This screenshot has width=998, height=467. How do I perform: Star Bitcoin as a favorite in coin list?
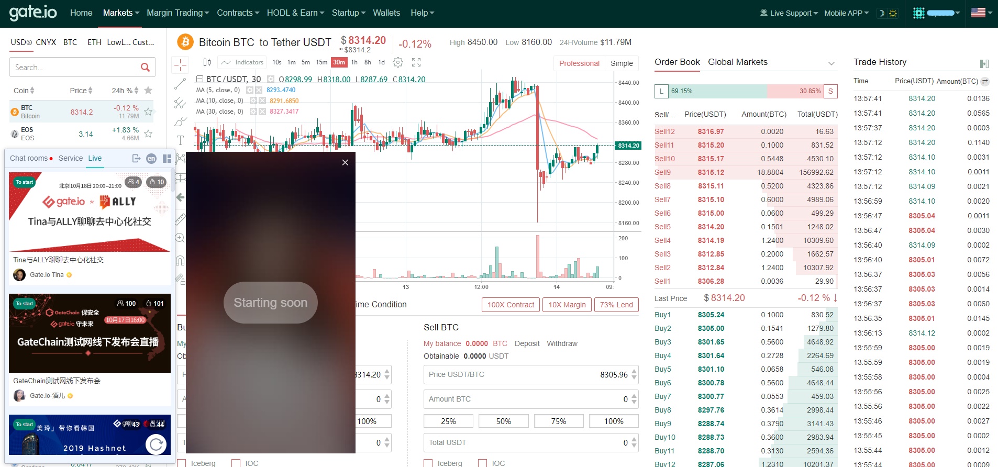pyautogui.click(x=148, y=112)
